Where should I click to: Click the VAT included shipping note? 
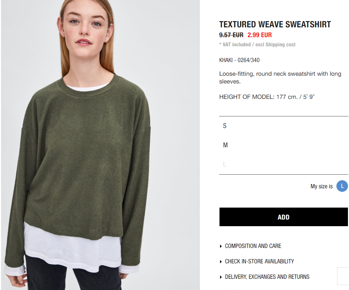click(257, 45)
